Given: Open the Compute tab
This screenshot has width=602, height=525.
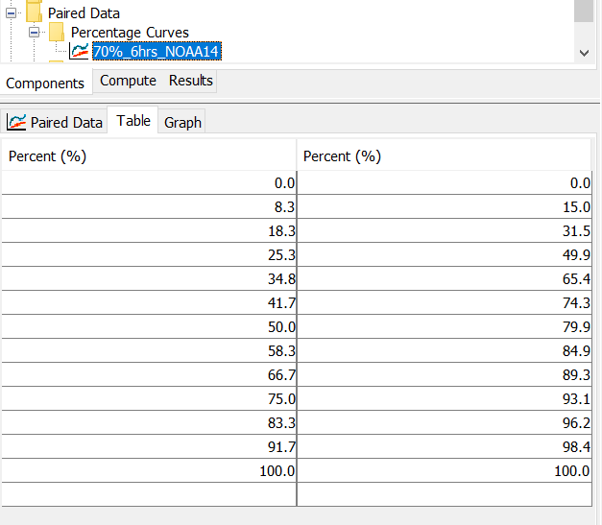Looking at the screenshot, I should (x=128, y=81).
